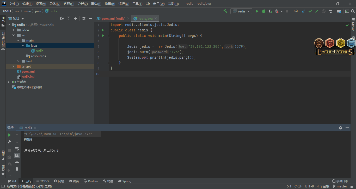Start debugging with the bug icon

[x=264, y=11]
